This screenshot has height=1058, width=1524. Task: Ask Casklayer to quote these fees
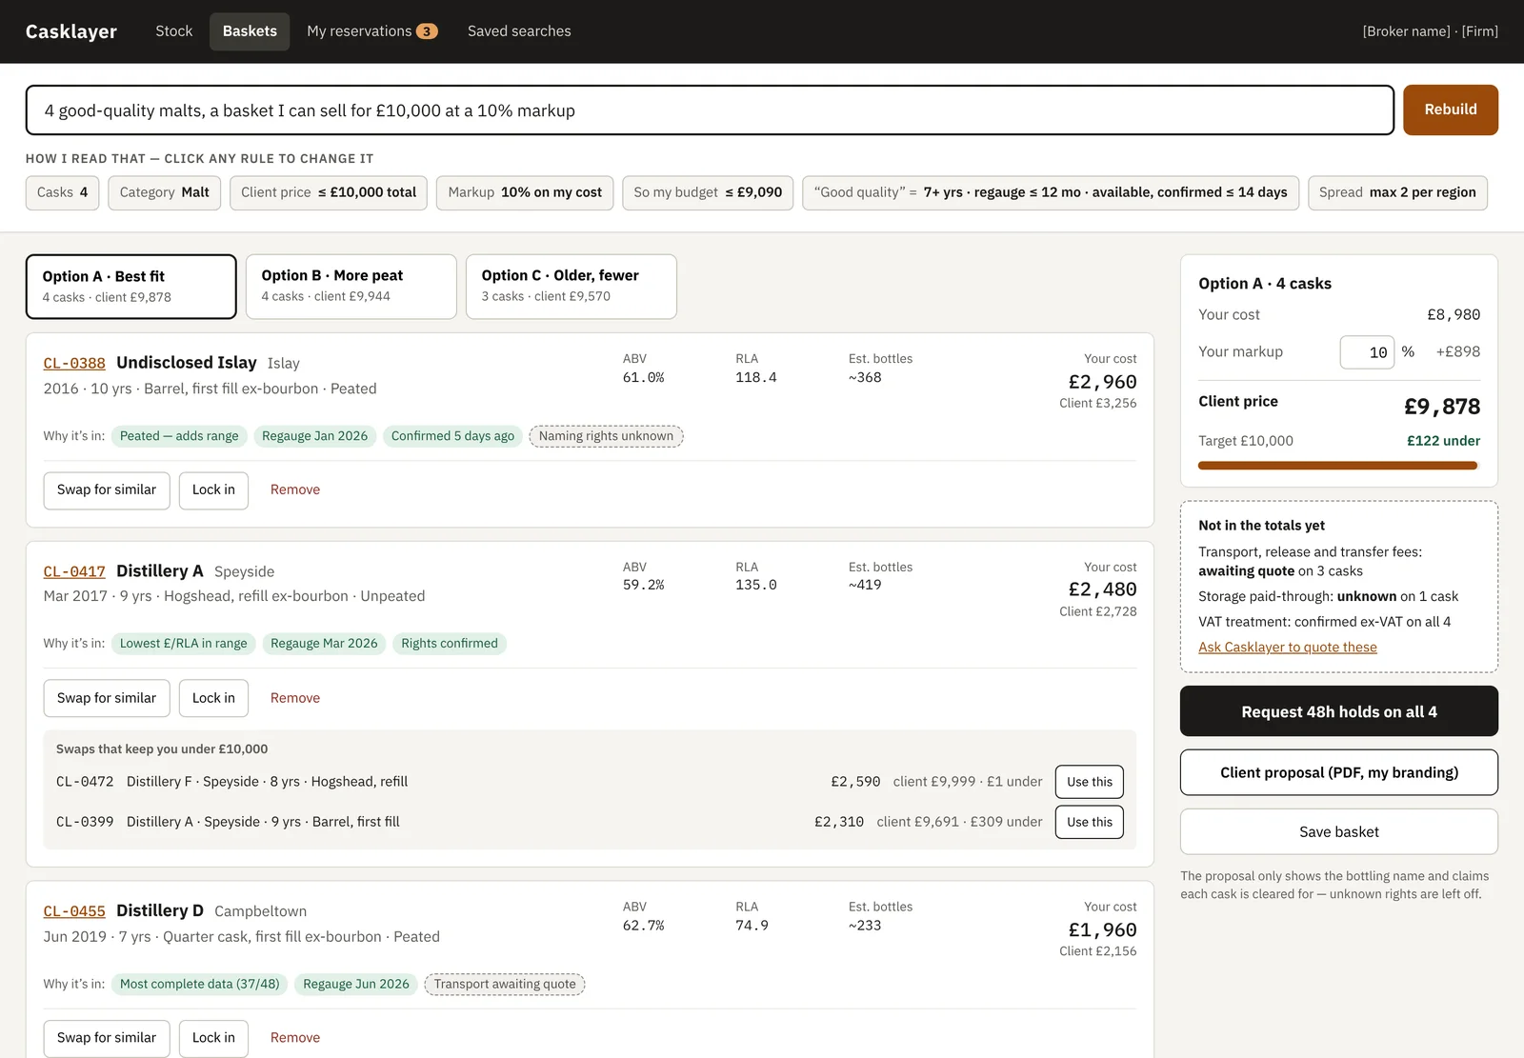click(x=1288, y=648)
